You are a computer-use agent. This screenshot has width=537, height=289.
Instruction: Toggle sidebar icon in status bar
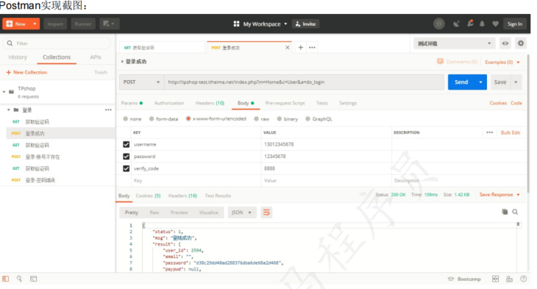pos(5,279)
